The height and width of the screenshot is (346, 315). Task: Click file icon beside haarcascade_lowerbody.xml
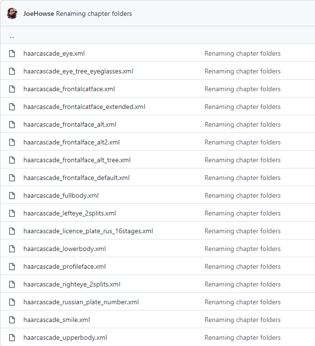click(12, 249)
